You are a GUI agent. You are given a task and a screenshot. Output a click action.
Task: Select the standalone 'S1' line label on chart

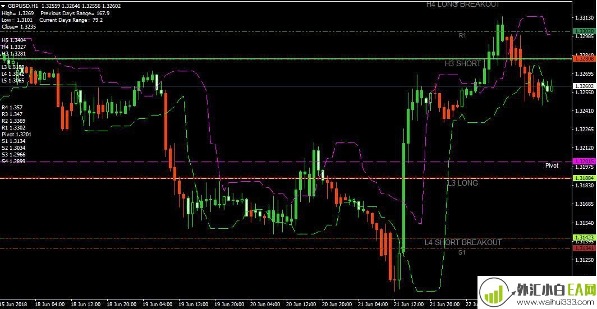[x=462, y=252]
